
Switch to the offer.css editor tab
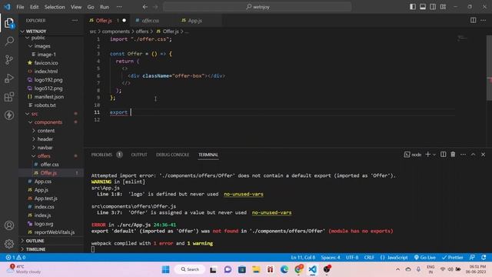pyautogui.click(x=151, y=21)
